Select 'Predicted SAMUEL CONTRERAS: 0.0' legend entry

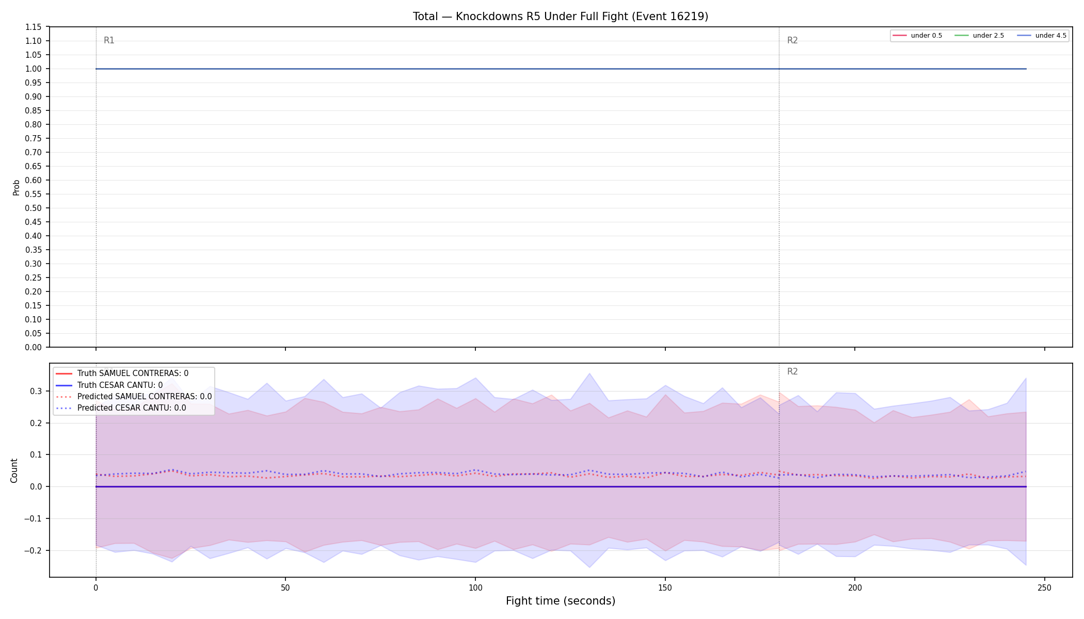[x=134, y=397]
